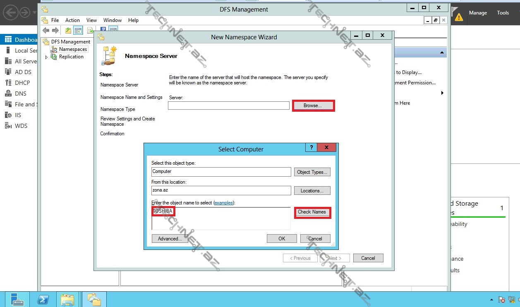Click the Up One Level toolbar icon
This screenshot has width=520, height=307.
[68, 30]
